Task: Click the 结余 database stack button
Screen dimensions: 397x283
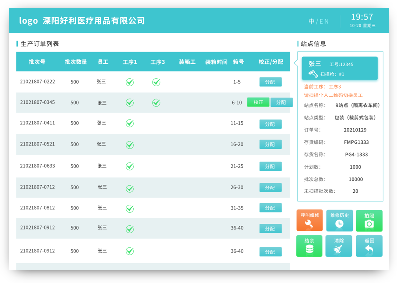Action: pos(309,246)
